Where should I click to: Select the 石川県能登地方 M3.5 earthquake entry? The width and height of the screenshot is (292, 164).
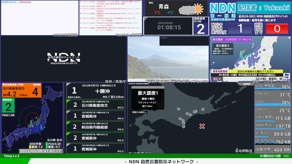click(x=96, y=105)
